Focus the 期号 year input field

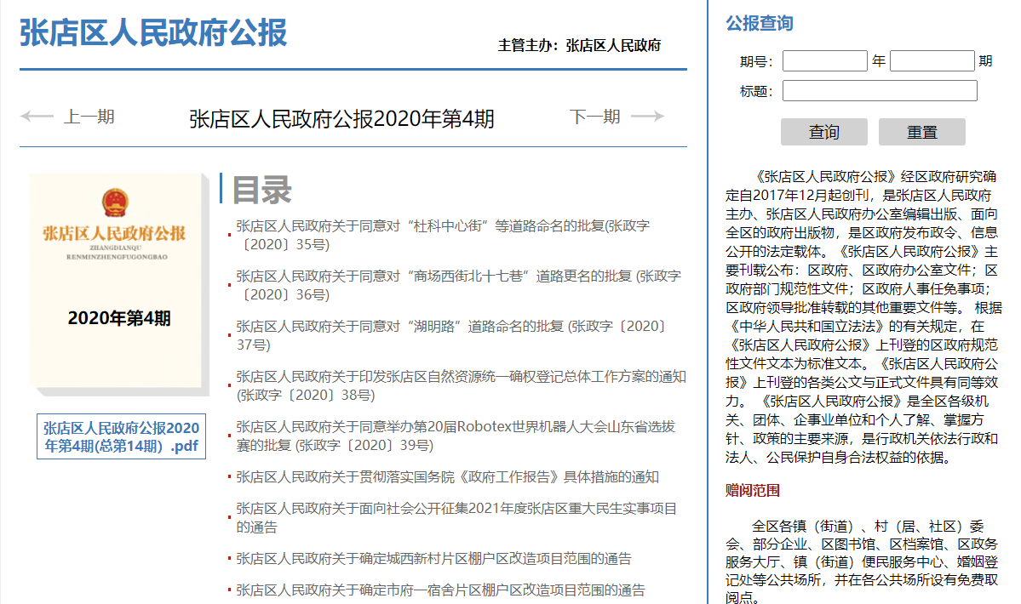[x=824, y=61]
